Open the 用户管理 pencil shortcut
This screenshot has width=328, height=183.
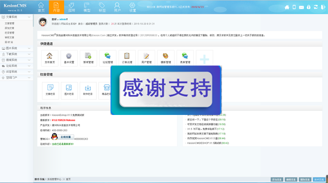click(146, 58)
